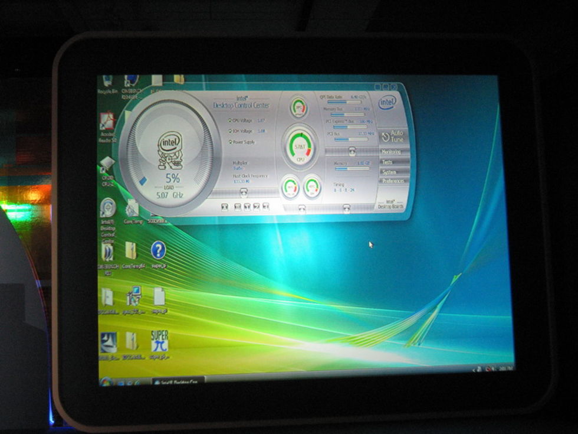This screenshot has width=578, height=434.
Task: Expand the handle below memory Timing
Action: 347,209
